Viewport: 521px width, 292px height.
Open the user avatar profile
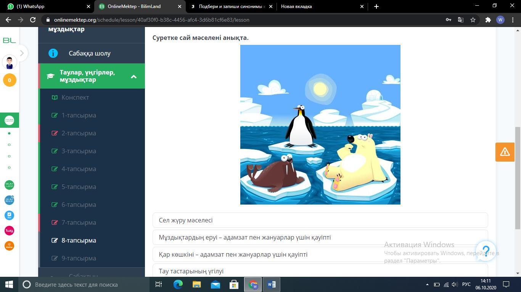point(10,62)
